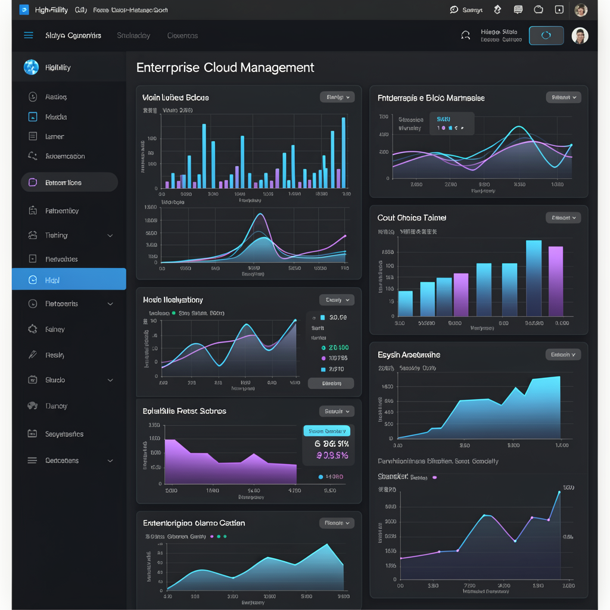Open Seoyaitesrics sidebar icon

(32, 434)
